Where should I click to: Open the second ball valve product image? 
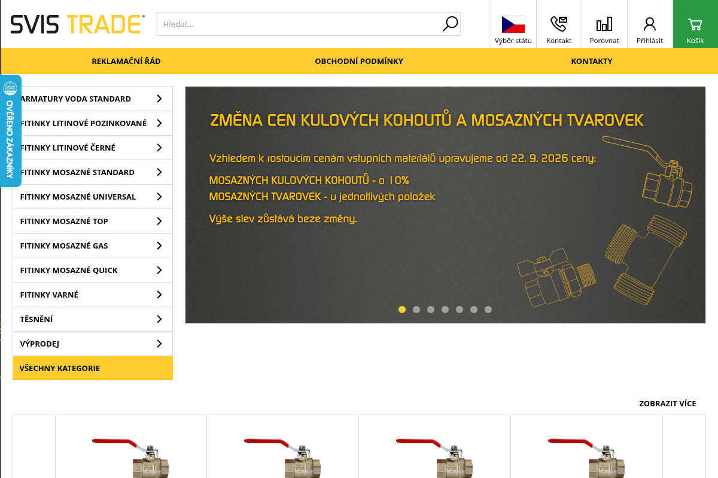pyautogui.click(x=282, y=457)
